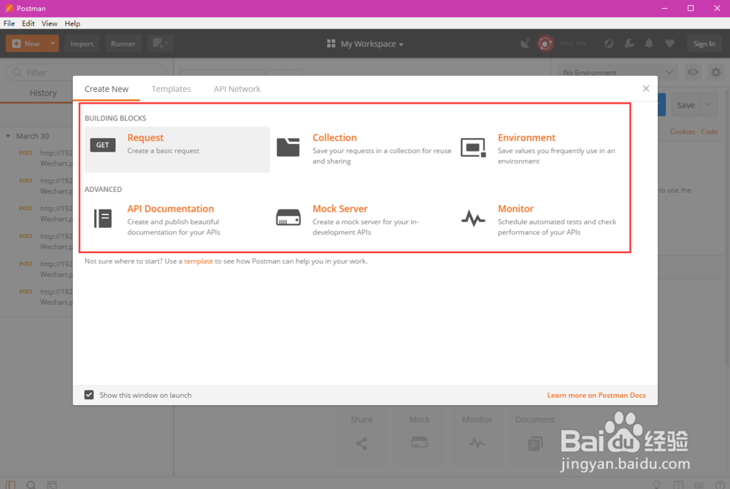Click the Mock icon at bottom

[420, 442]
